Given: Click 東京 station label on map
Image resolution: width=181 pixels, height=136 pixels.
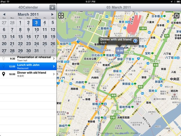Looking at the screenshot, I should click(x=122, y=22).
